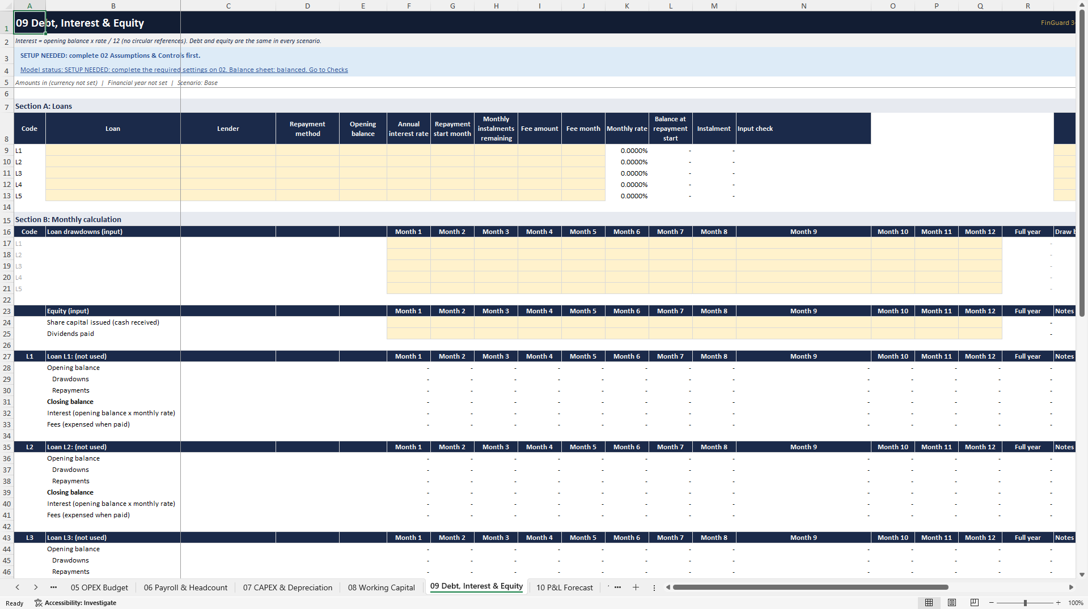This screenshot has width=1088, height=609.
Task: Select Dividends paid Month 2 cell
Action: (x=452, y=334)
